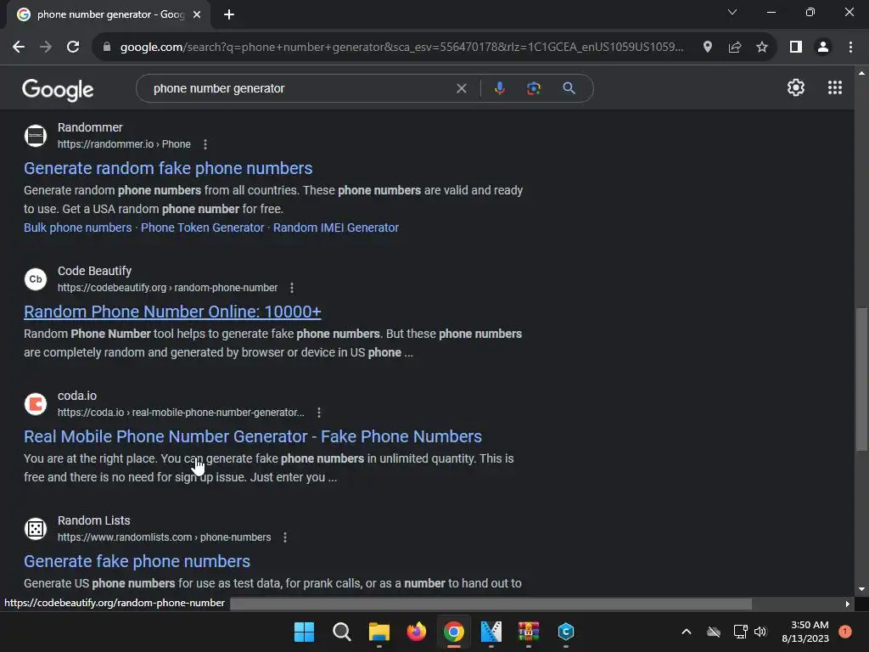This screenshot has height=652, width=869.
Task: Go back to the previous page
Action: click(x=19, y=48)
